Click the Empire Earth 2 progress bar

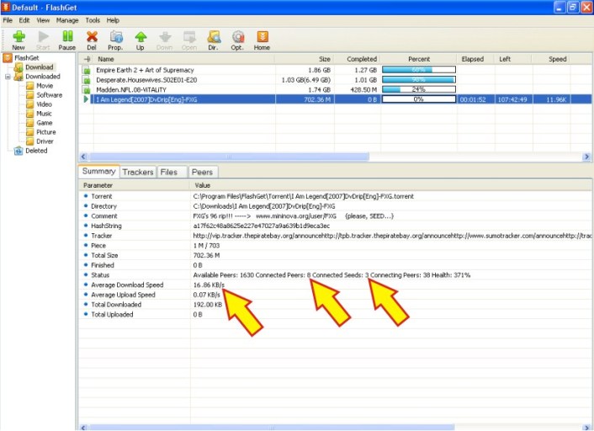tap(419, 70)
